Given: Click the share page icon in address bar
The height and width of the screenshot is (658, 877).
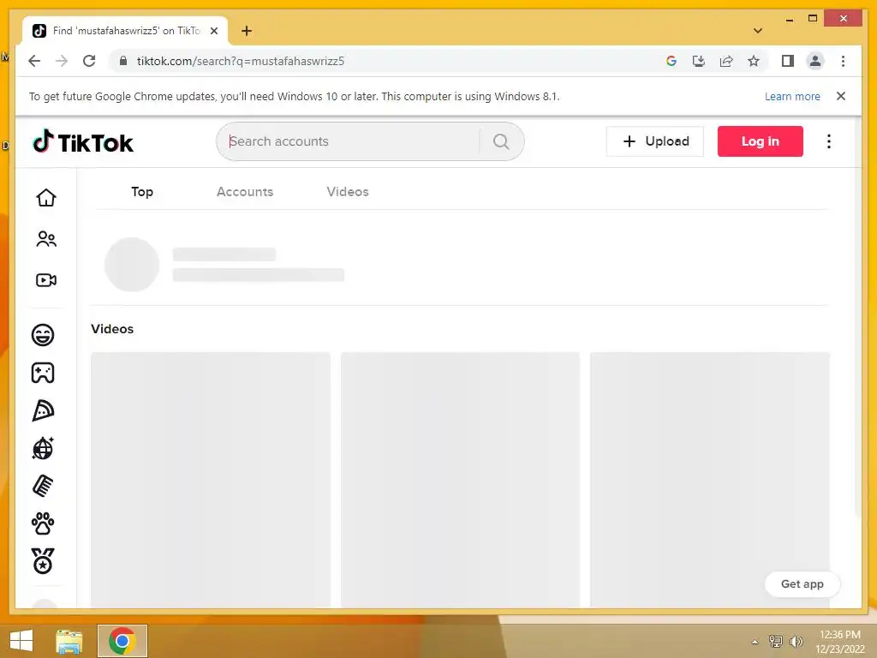Looking at the screenshot, I should (x=726, y=61).
